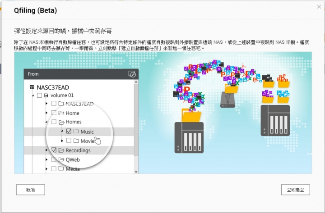This screenshot has height=213, width=325.
Task: Close the Qfiling (Beta) dialog
Action: tap(319, 7)
